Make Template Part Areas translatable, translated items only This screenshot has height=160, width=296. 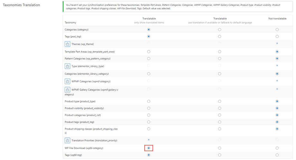(149, 52)
